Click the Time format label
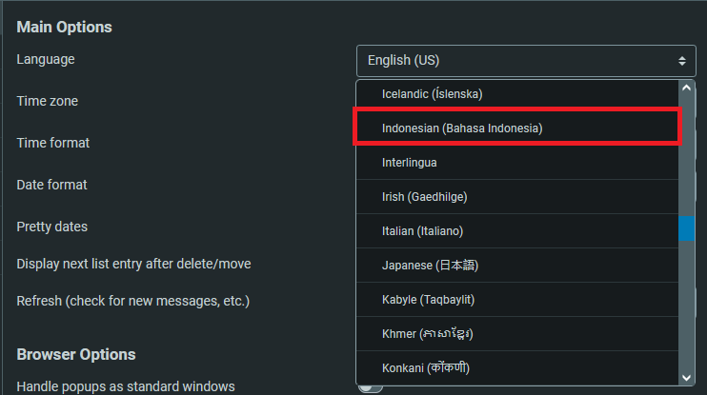 pyautogui.click(x=53, y=143)
